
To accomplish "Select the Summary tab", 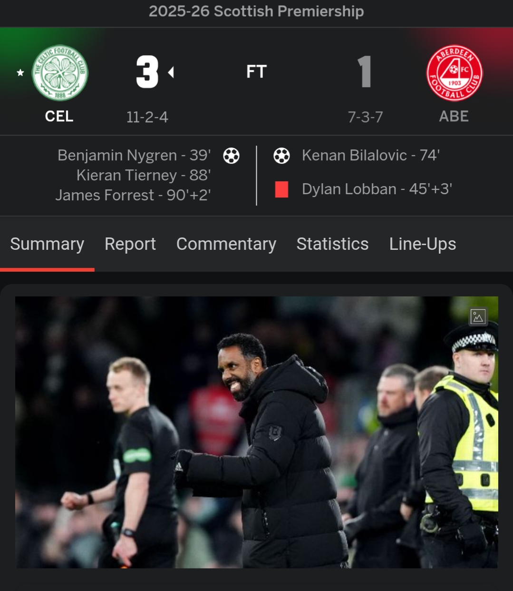I will click(47, 244).
